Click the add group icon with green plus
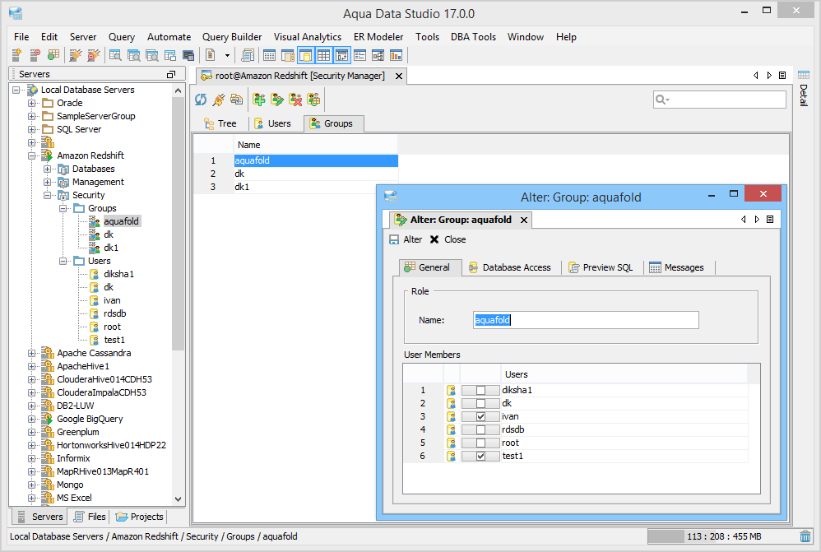 (258, 100)
